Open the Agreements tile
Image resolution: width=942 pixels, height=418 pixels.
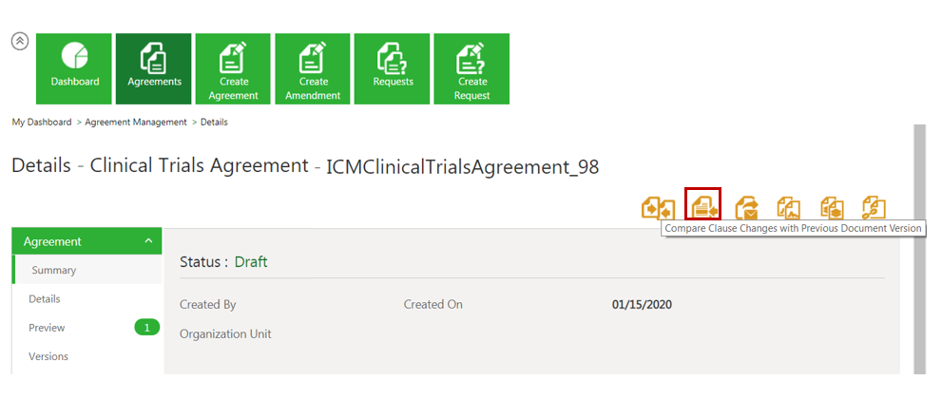[154, 69]
